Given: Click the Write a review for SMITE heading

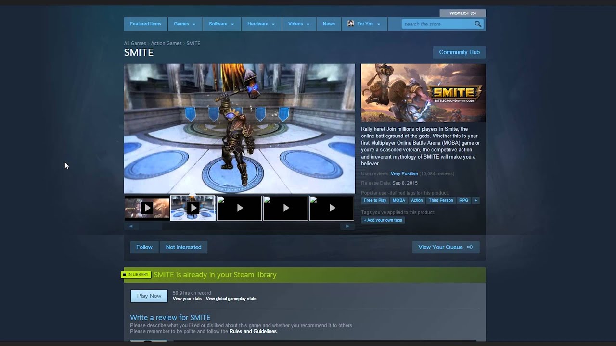Looking at the screenshot, I should pos(170,317).
